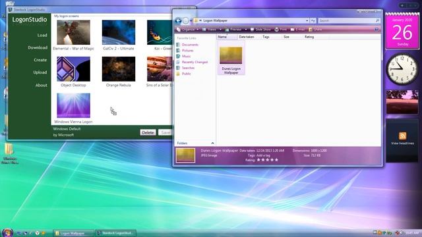Image resolution: width=422 pixels, height=237 pixels.
Task: Click the Views toolbar button
Action: point(210,30)
